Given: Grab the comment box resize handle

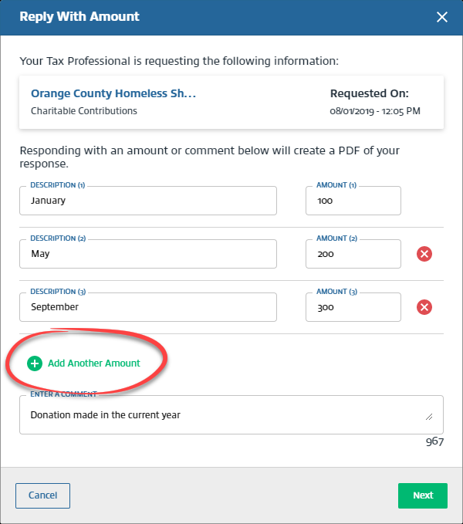Looking at the screenshot, I should [x=428, y=417].
